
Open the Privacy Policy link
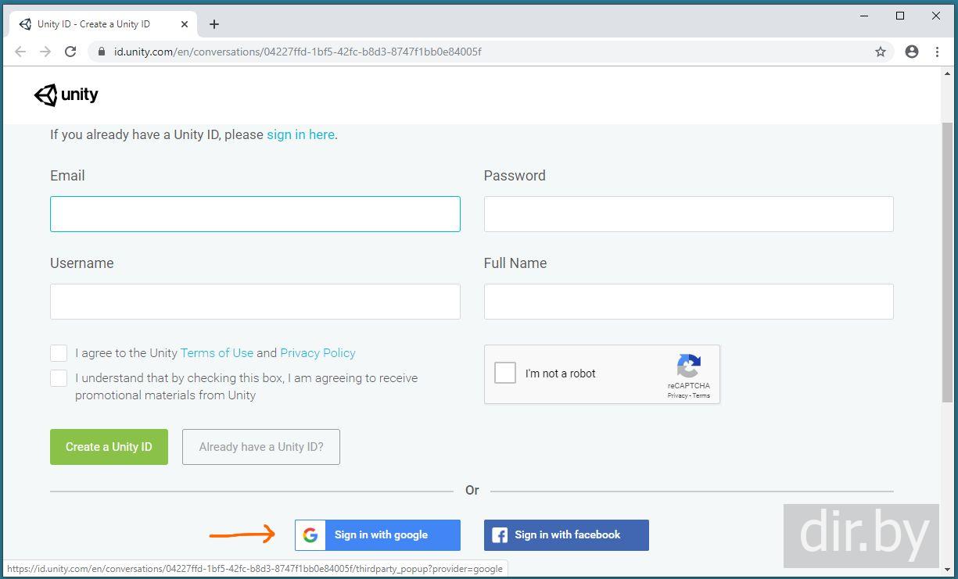point(318,353)
